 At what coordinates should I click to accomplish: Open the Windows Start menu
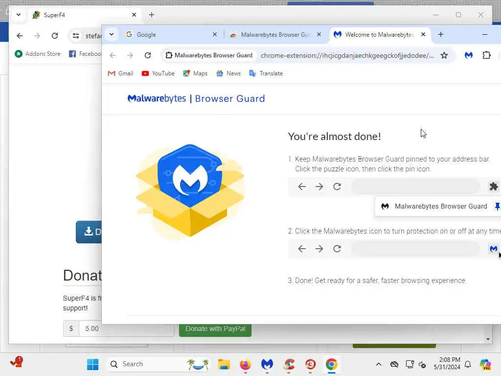[92, 364]
